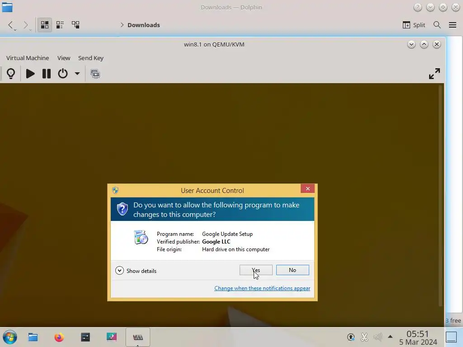This screenshot has height=347, width=463.
Task: Click the virt-manager console lightbulb icon
Action: click(11, 74)
